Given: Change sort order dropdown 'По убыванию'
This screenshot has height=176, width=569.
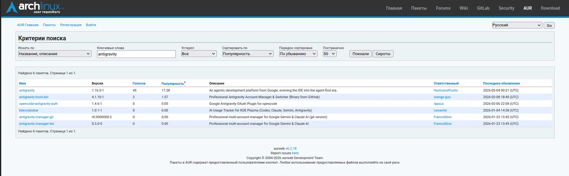Looking at the screenshot, I should click(298, 54).
